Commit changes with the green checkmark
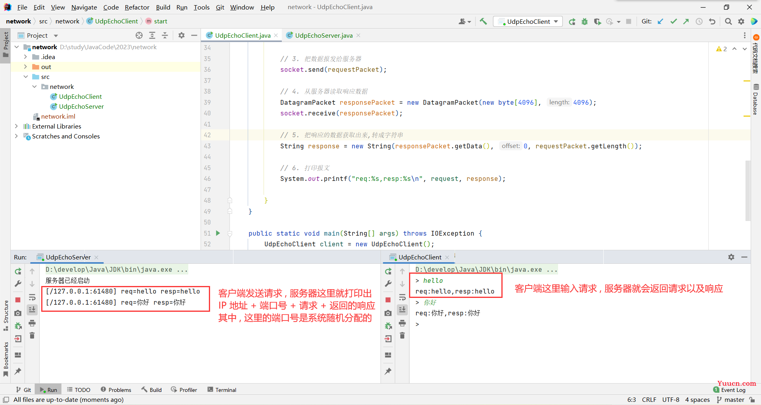This screenshot has width=761, height=405. pyautogui.click(x=673, y=21)
